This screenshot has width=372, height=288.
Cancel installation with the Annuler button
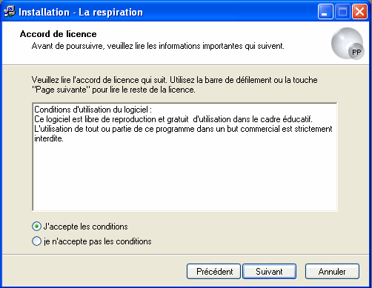click(x=332, y=272)
